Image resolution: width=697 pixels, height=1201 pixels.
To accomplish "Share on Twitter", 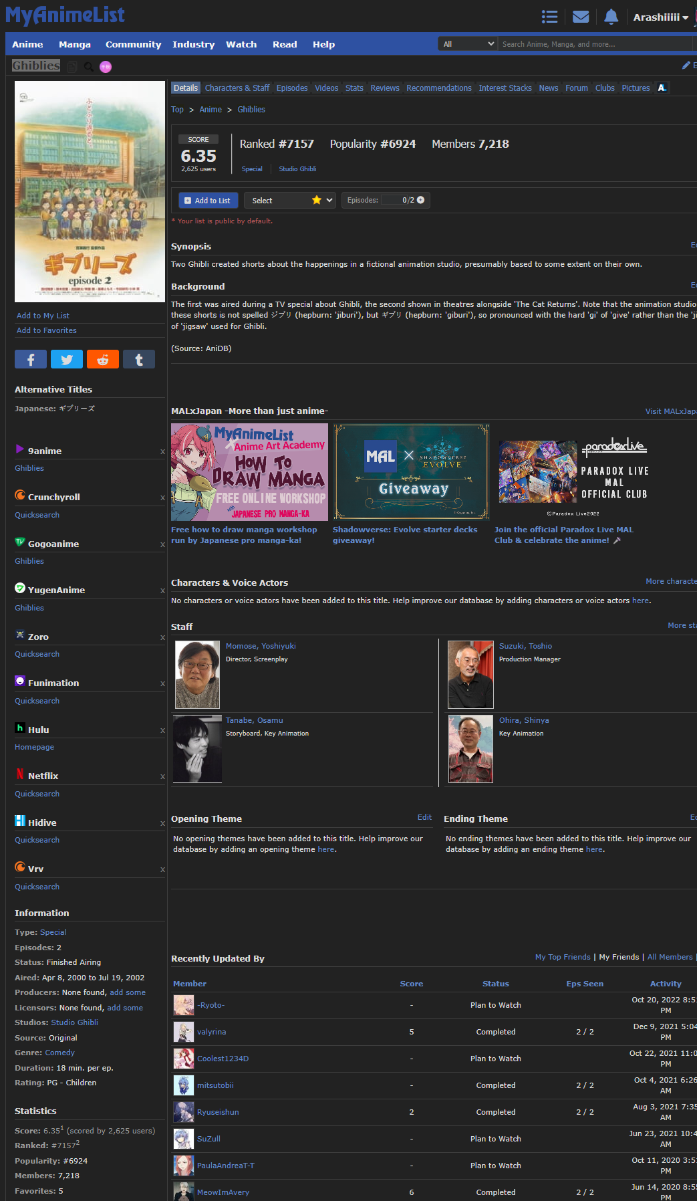I will pos(67,359).
